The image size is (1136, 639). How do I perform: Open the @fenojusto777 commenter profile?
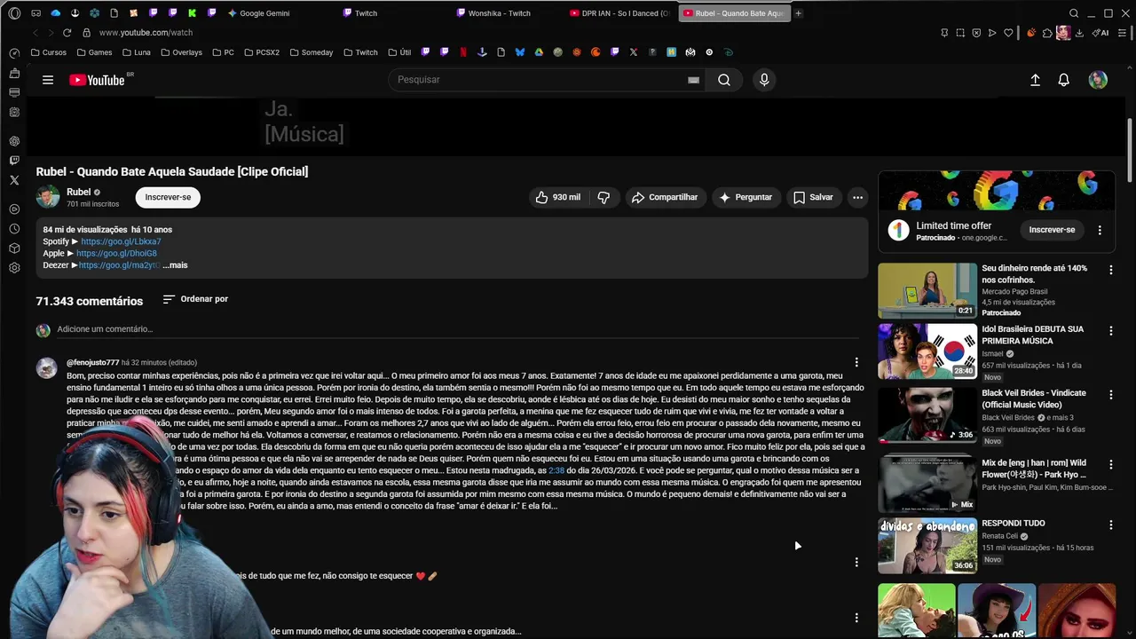pyautogui.click(x=92, y=362)
